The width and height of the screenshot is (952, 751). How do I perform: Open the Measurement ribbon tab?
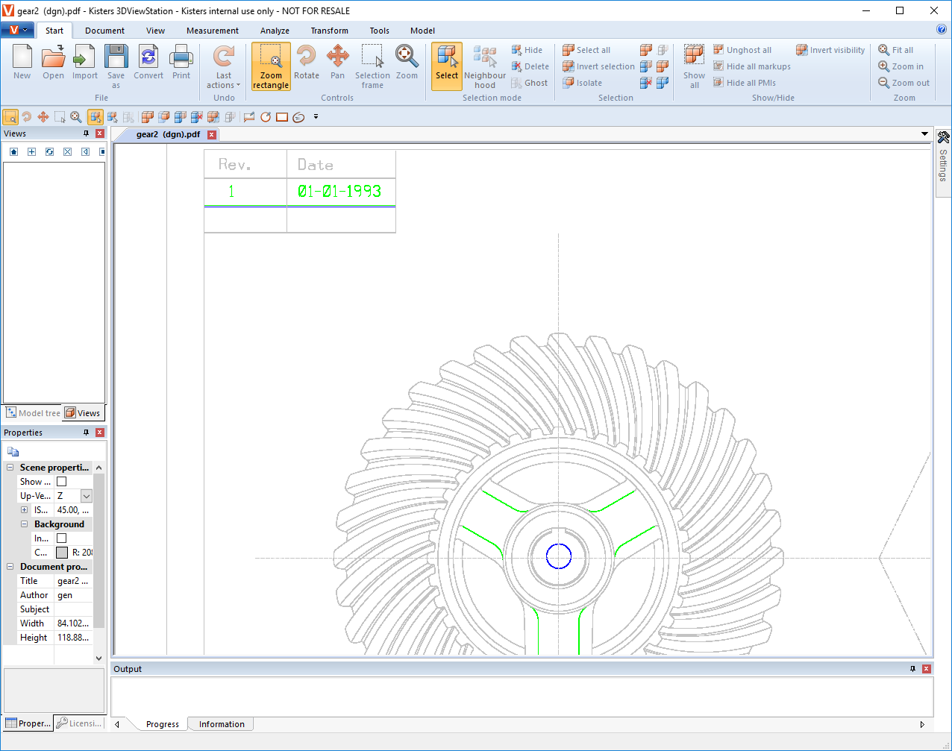tap(213, 31)
